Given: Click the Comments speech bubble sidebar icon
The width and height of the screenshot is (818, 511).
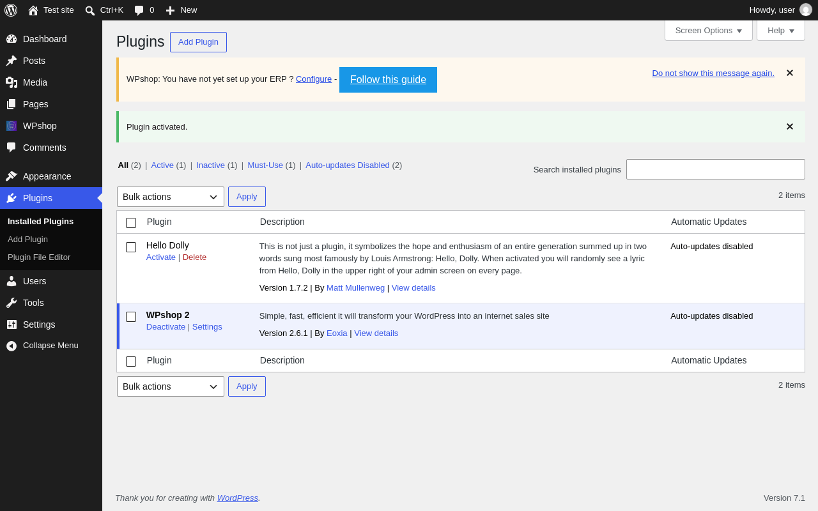Looking at the screenshot, I should tap(12, 148).
